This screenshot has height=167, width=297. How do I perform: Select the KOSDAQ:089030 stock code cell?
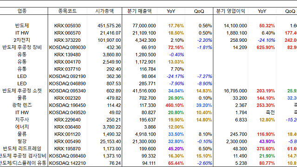pos(67,47)
